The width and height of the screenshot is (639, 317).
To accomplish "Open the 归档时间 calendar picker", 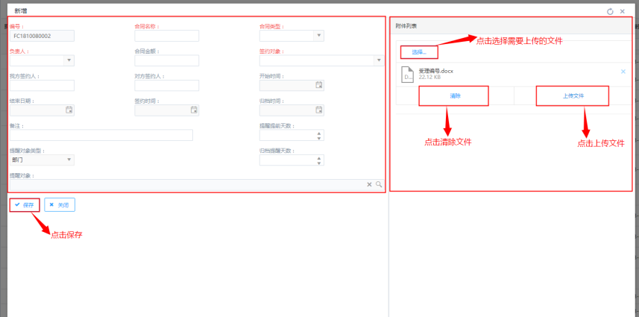I will point(318,110).
